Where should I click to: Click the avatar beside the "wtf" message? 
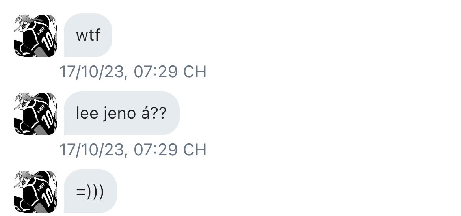(35, 36)
